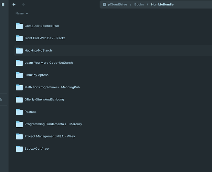The width and height of the screenshot is (212, 172).
Task: Toggle sort direction arrow next to Name
Action: point(27,13)
